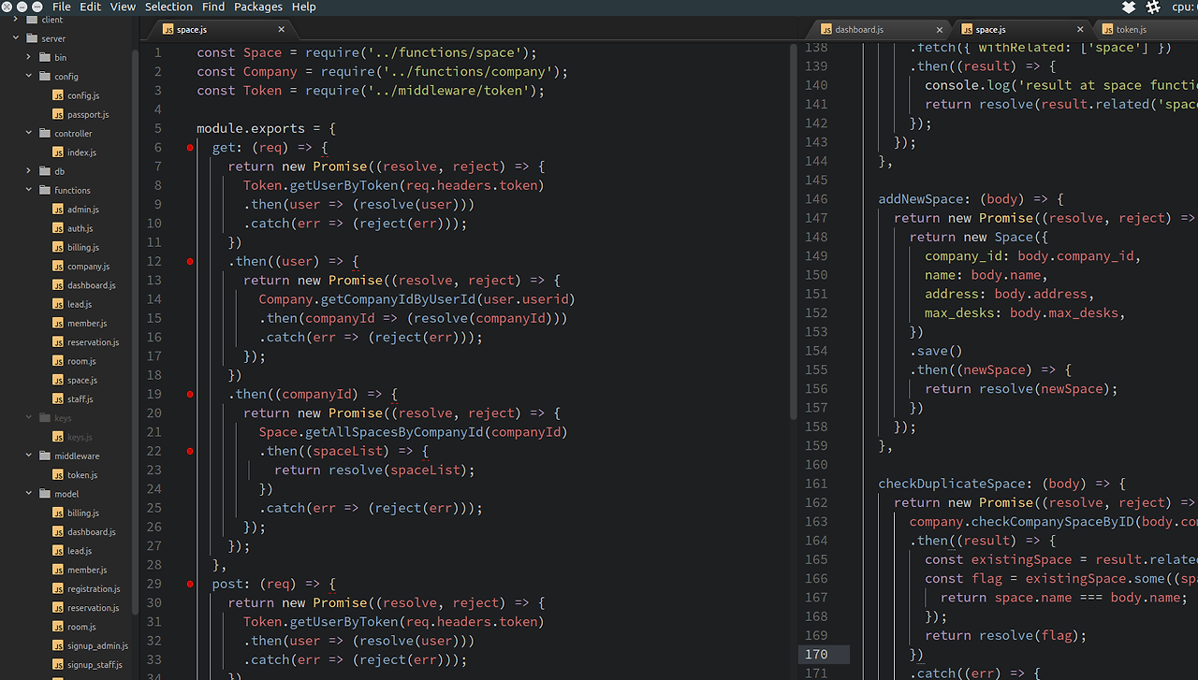Click the JS icon beside signup_admin.js
This screenshot has height=680, width=1198.
click(x=58, y=645)
